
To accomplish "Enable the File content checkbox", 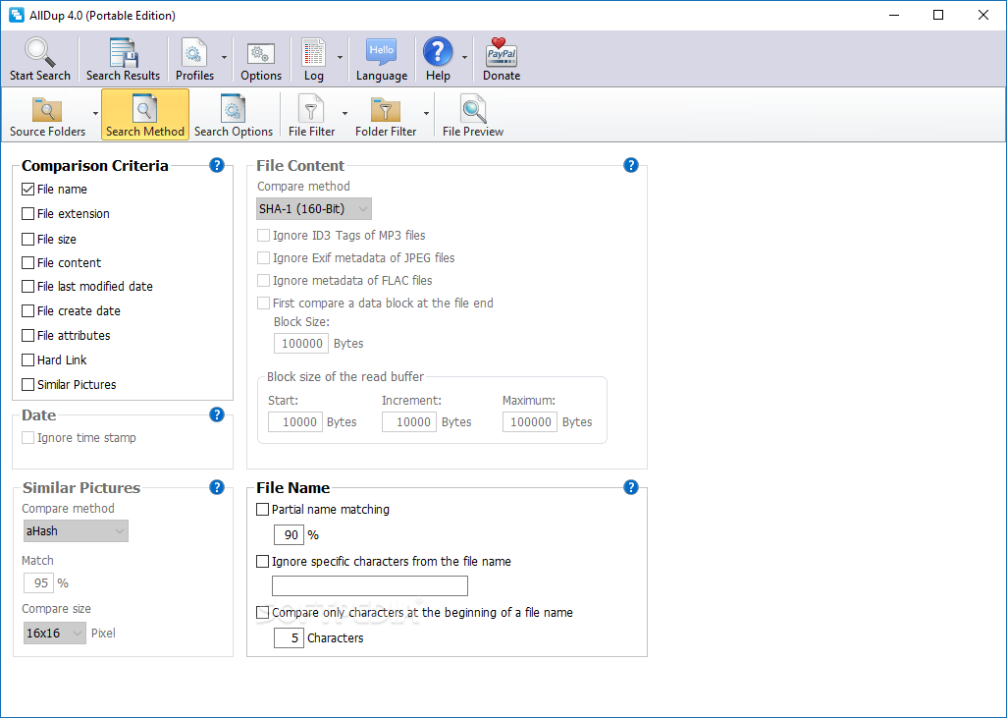I will [x=27, y=262].
